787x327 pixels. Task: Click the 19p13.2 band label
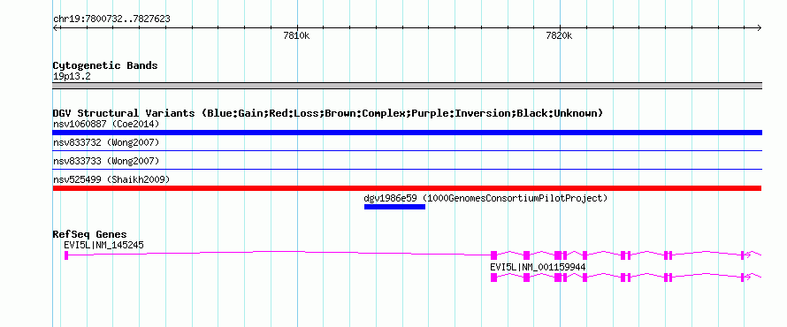pyautogui.click(x=72, y=77)
